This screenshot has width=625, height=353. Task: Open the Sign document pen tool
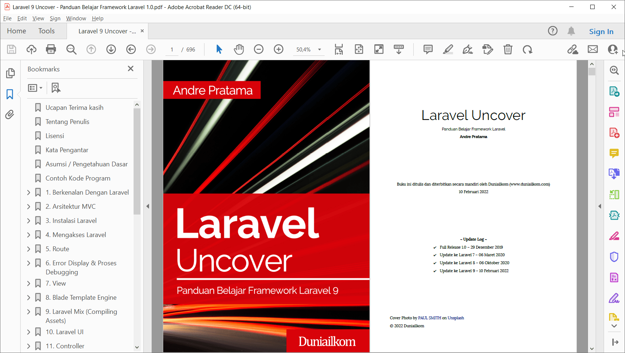(x=468, y=49)
